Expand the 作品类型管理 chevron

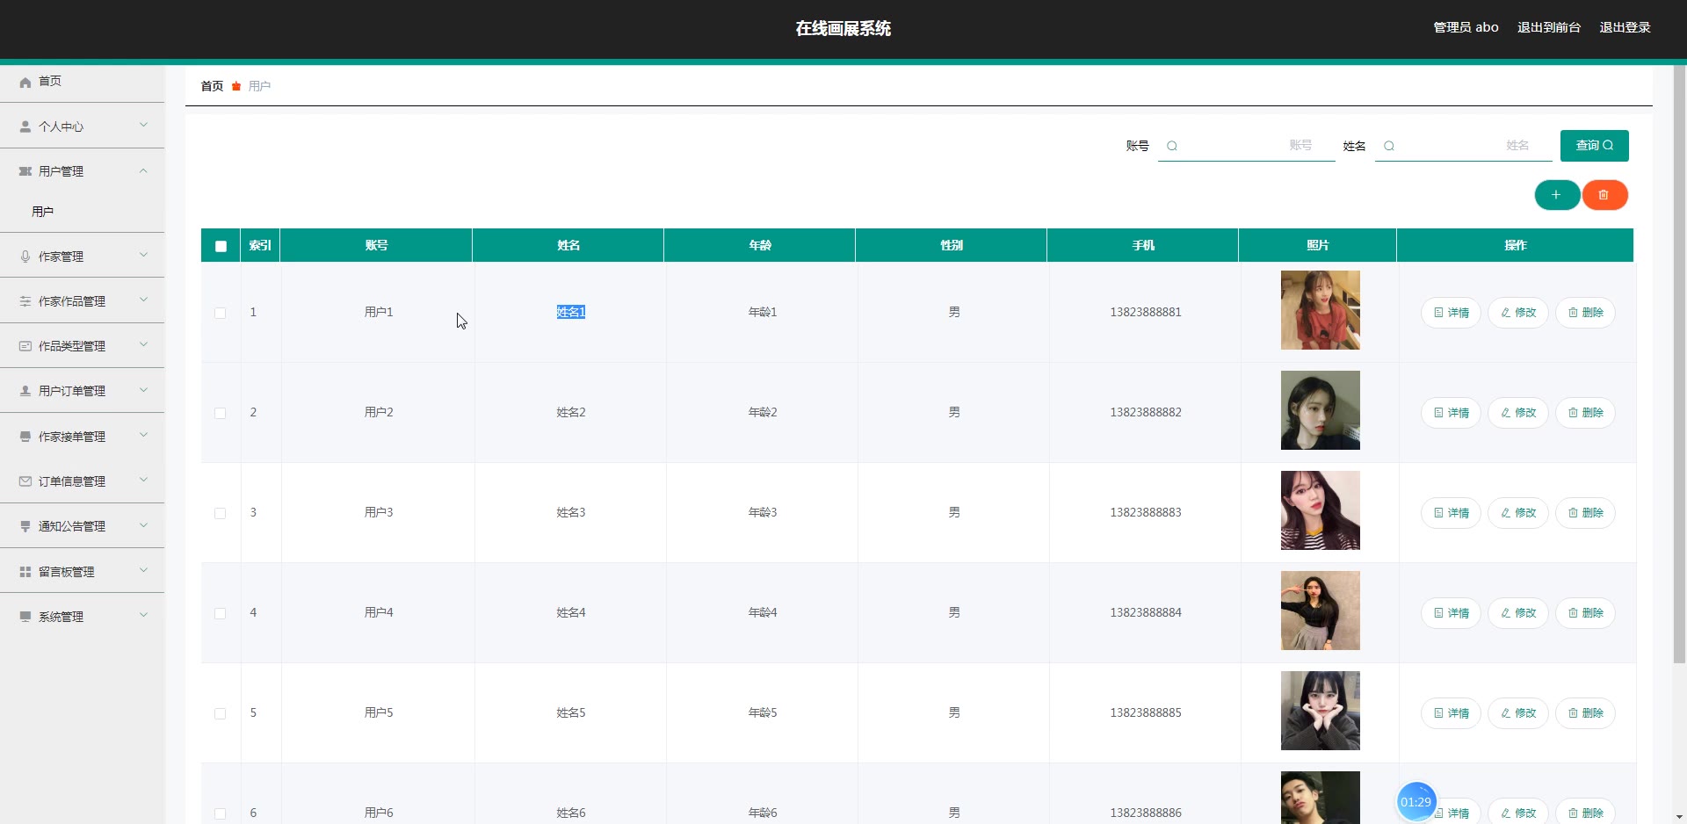click(143, 345)
